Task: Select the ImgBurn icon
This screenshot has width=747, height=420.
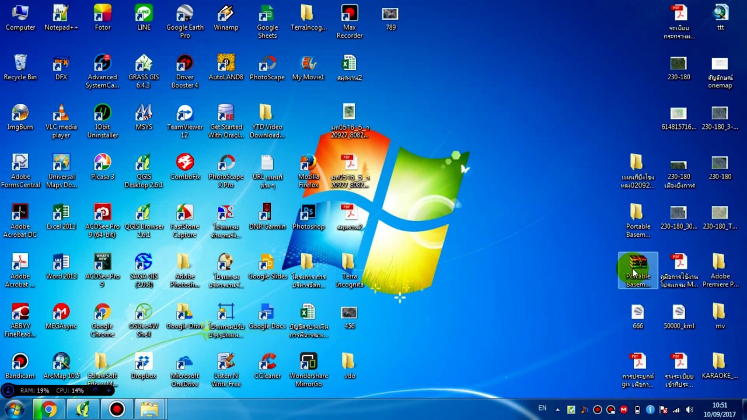Action: click(20, 117)
